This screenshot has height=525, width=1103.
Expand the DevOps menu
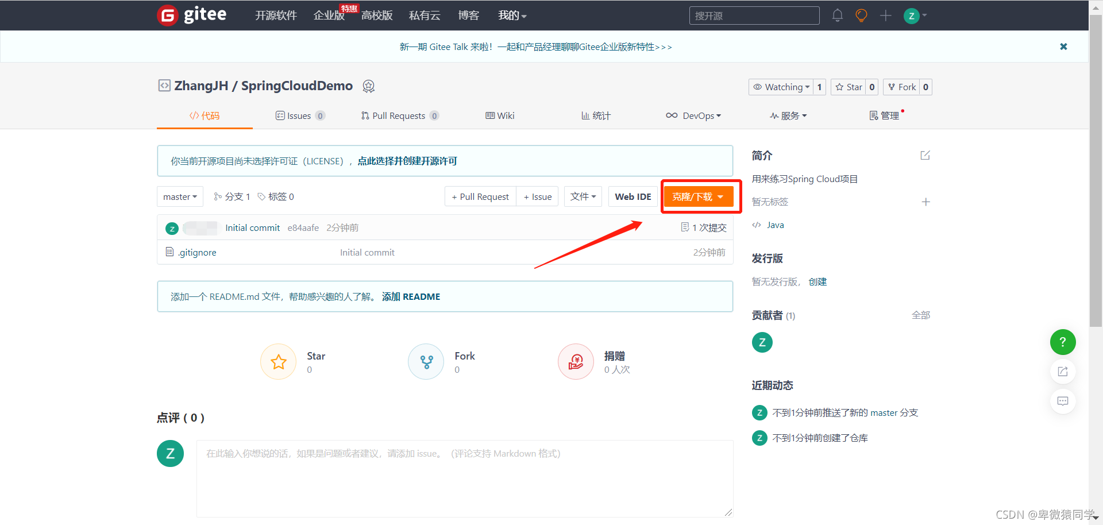coord(693,115)
